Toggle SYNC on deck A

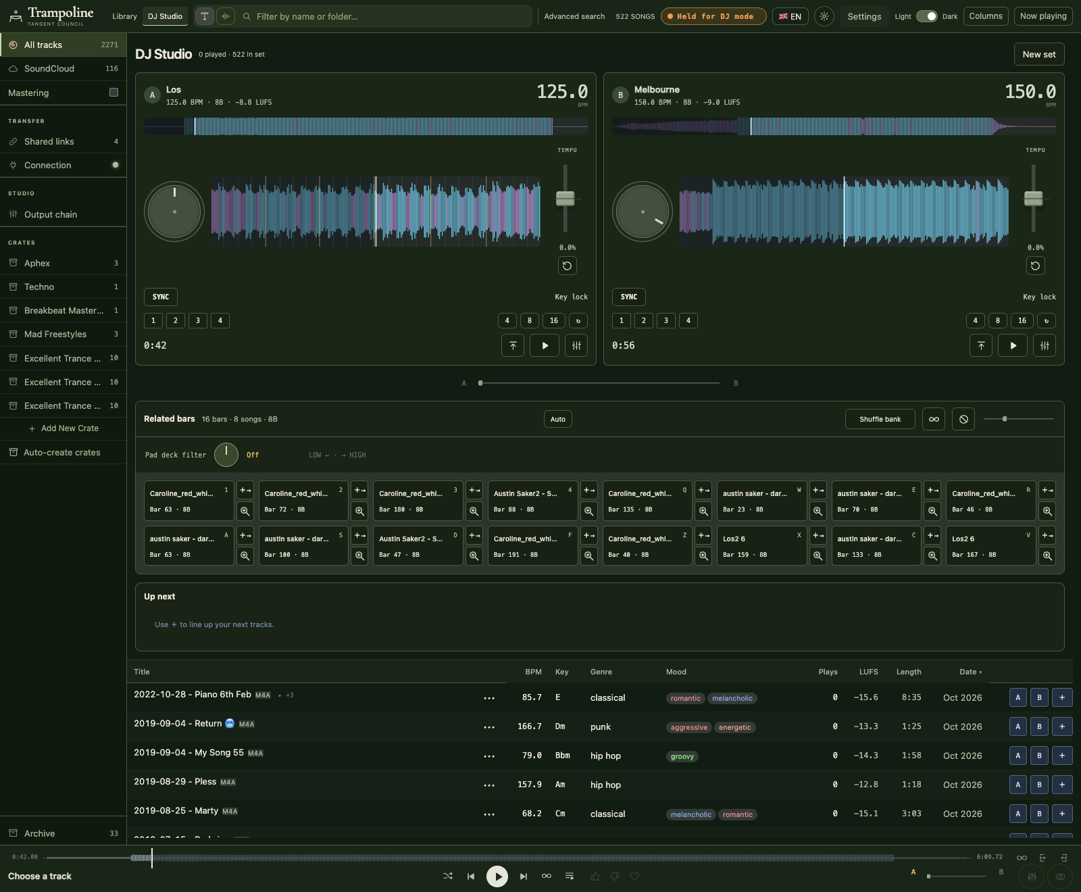161,297
